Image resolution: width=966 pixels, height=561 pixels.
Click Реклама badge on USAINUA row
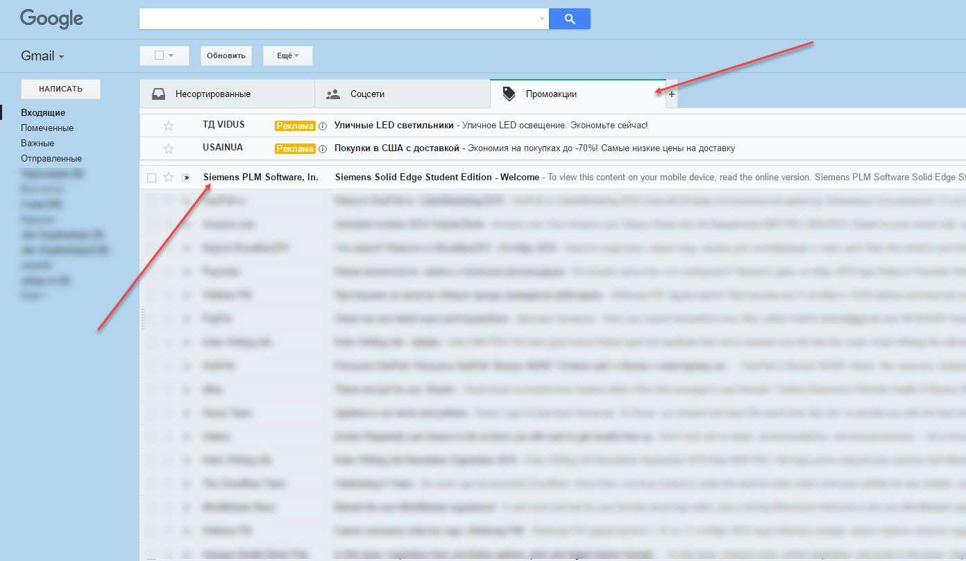coord(295,148)
